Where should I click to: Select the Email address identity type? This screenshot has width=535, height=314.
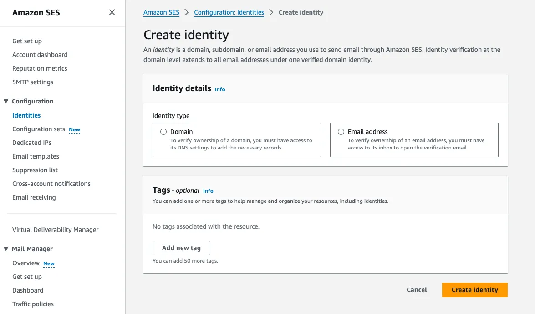(341, 131)
